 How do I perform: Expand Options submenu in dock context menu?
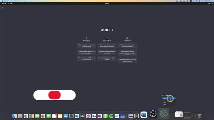click(169, 98)
